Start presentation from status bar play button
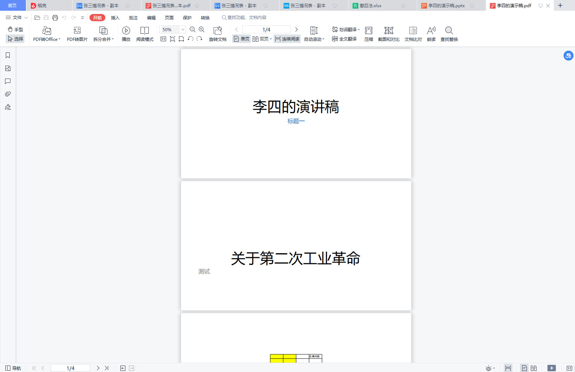 552,368
